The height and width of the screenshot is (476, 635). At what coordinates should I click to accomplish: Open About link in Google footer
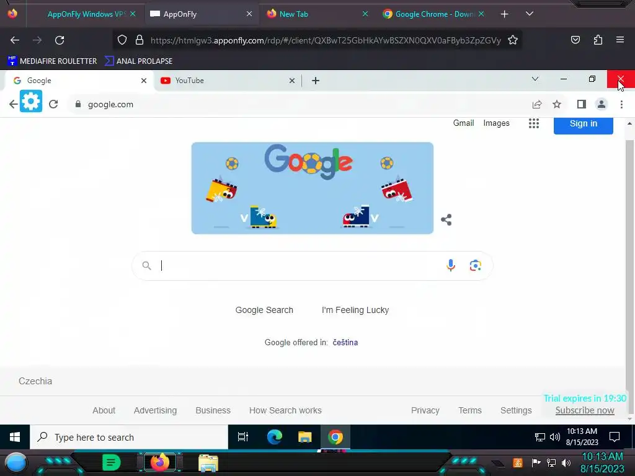[104, 410]
